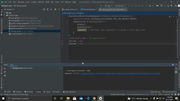Open the Profiler tool window
This screenshot has height=101, width=180.
pyautogui.click(x=56, y=92)
